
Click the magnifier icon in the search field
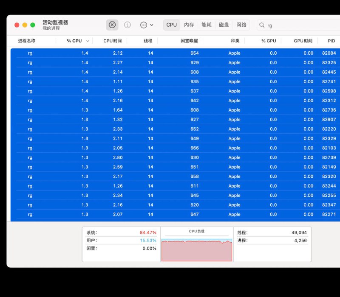pyautogui.click(x=261, y=25)
